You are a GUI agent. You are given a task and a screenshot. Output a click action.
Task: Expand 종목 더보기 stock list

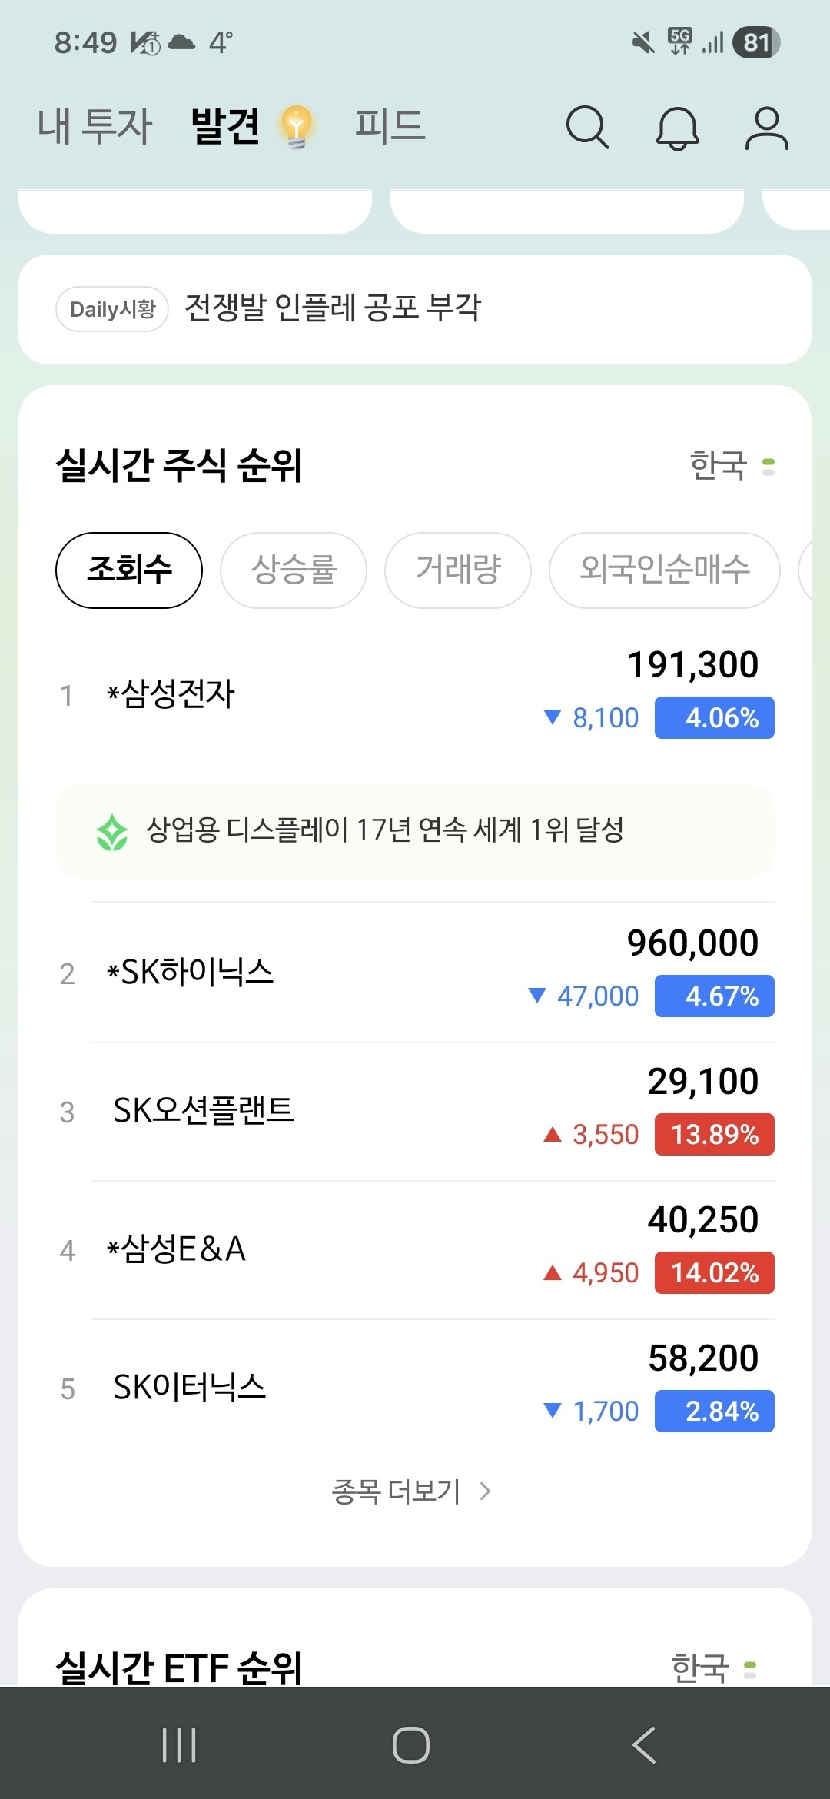[x=411, y=1491]
